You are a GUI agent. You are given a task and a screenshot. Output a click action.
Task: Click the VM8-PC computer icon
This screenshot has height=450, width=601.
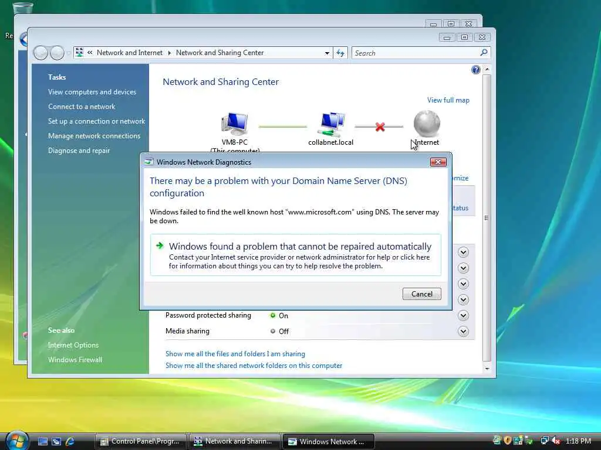pyautogui.click(x=234, y=124)
